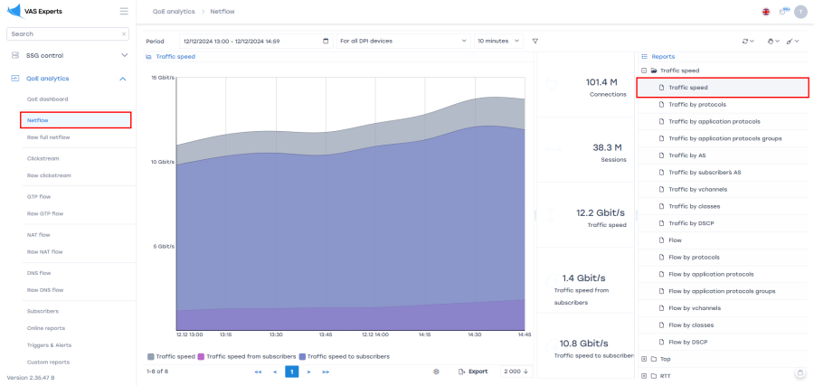The width and height of the screenshot is (814, 386).
Task: Open Raw full netflow in sidebar
Action: [x=48, y=137]
